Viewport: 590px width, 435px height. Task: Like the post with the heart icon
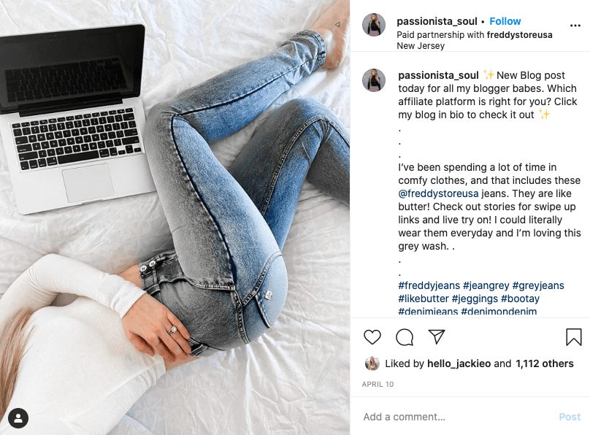point(372,337)
